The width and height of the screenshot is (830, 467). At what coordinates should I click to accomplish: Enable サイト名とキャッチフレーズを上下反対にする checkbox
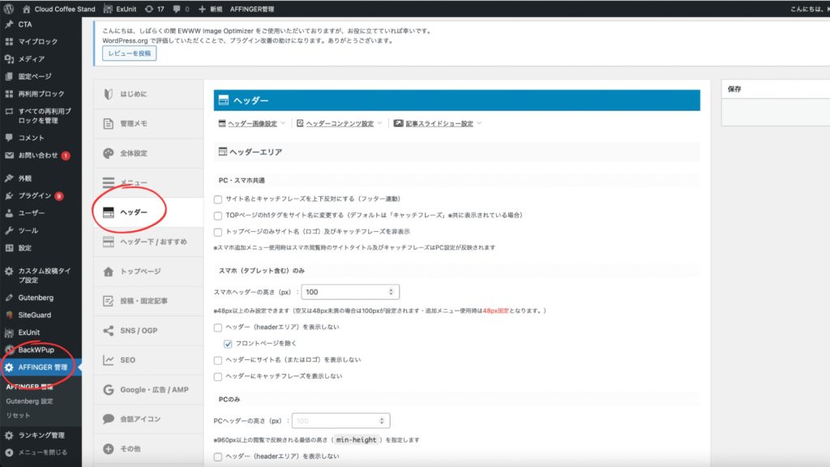tap(218, 199)
